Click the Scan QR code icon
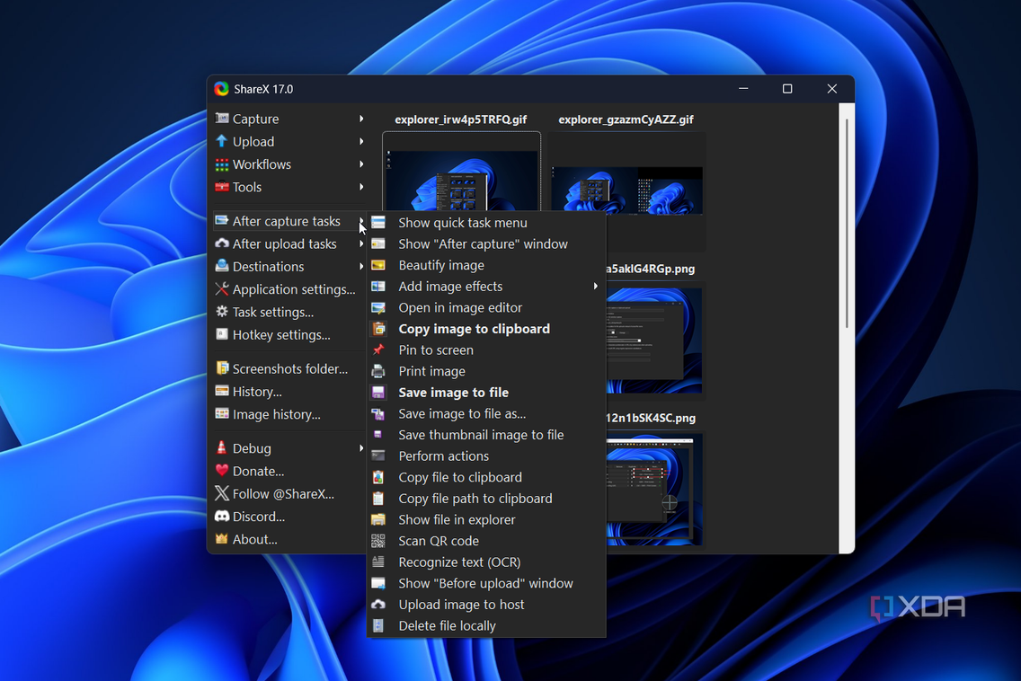 pyautogui.click(x=378, y=540)
